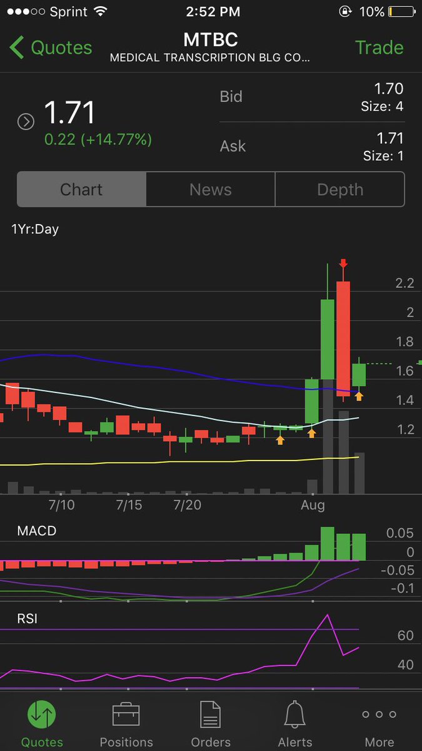Tap the RSI indicator label

pyautogui.click(x=27, y=620)
